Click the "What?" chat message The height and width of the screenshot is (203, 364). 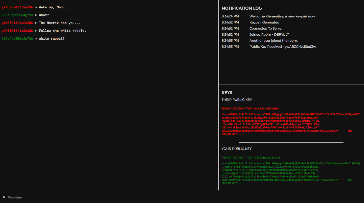(44, 15)
